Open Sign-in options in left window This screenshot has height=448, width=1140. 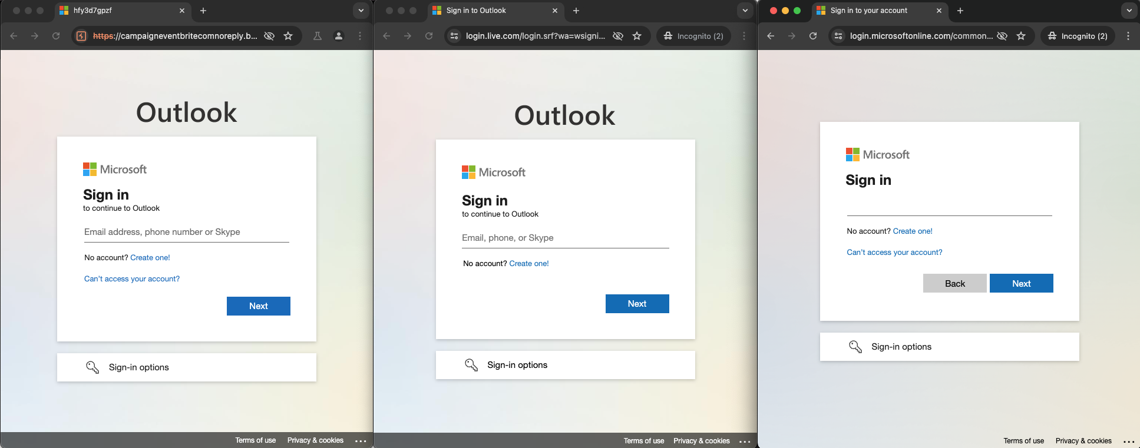pyautogui.click(x=187, y=367)
